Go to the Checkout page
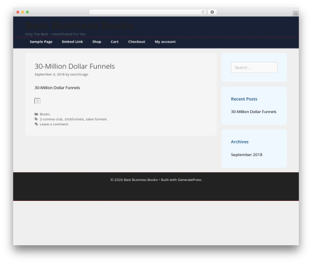The image size is (312, 264). pos(137,42)
